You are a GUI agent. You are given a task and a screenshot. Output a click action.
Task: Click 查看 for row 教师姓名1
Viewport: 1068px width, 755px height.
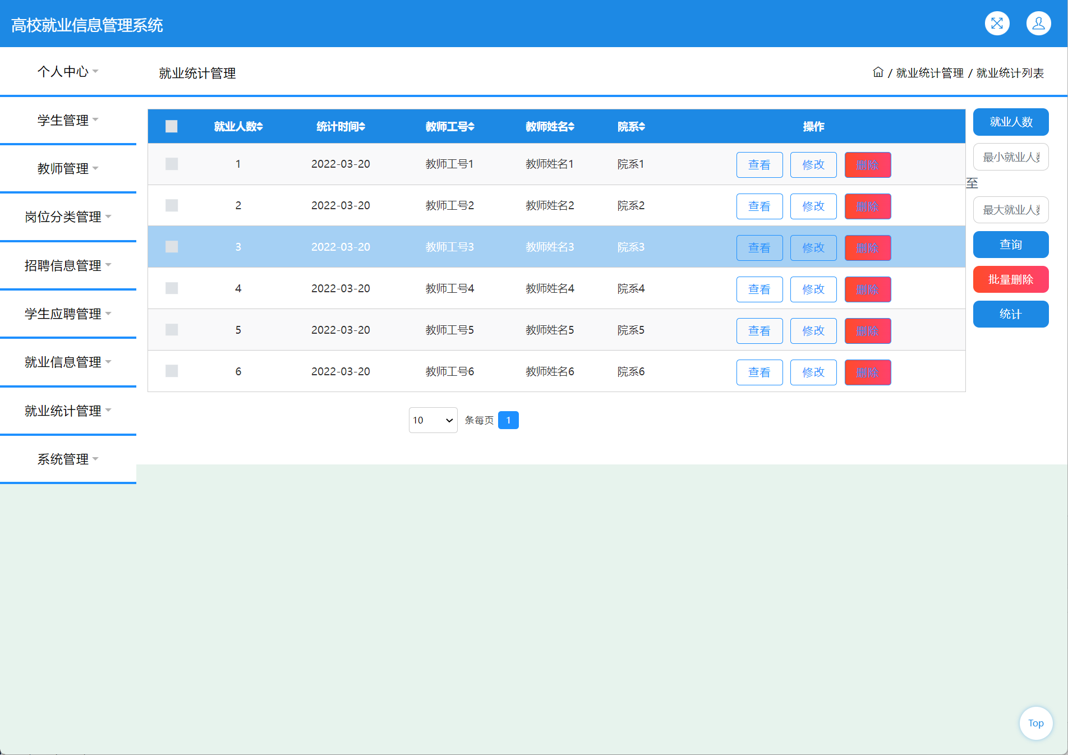[x=759, y=165]
